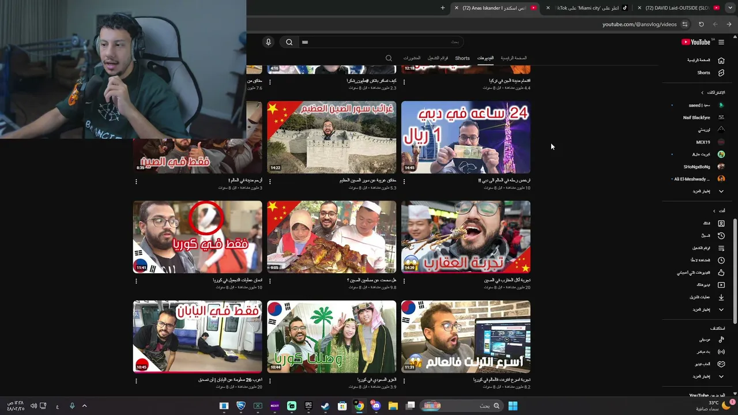This screenshot has height=415, width=738.
Task: Focus the YouTube search field
Action: pos(381,42)
